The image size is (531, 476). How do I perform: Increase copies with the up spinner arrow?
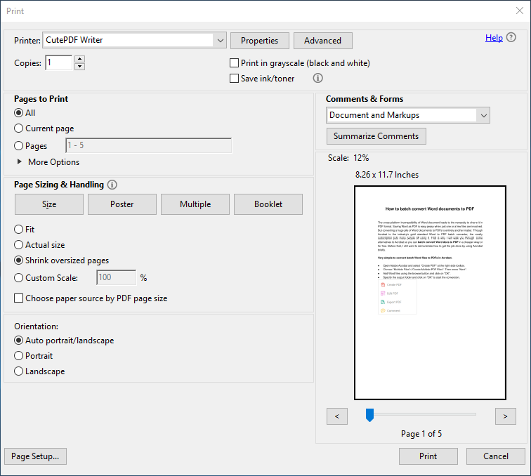coord(79,59)
